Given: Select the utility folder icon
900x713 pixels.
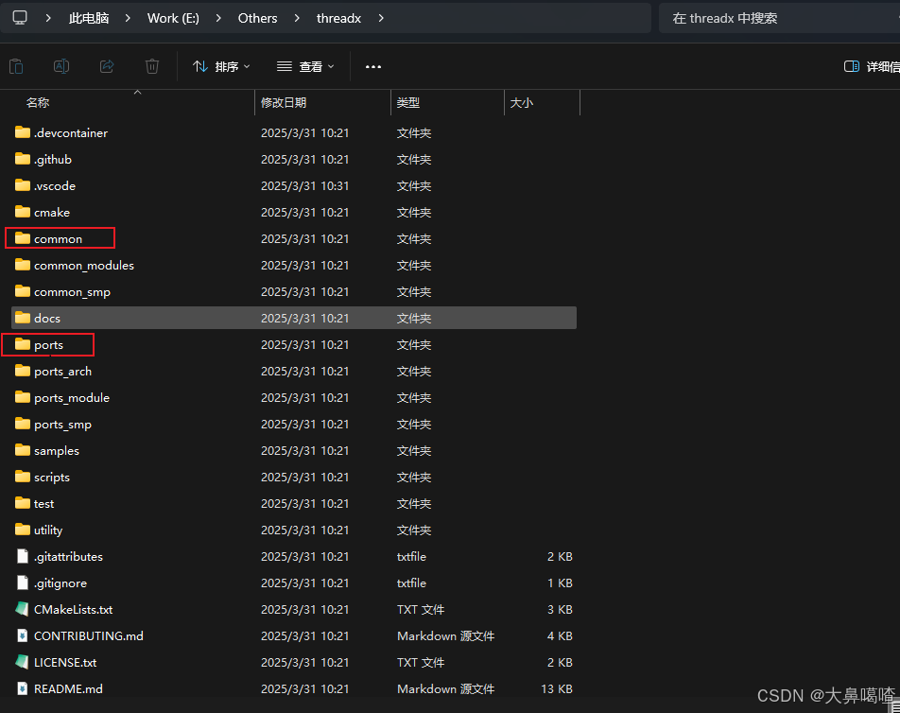Looking at the screenshot, I should 23,530.
